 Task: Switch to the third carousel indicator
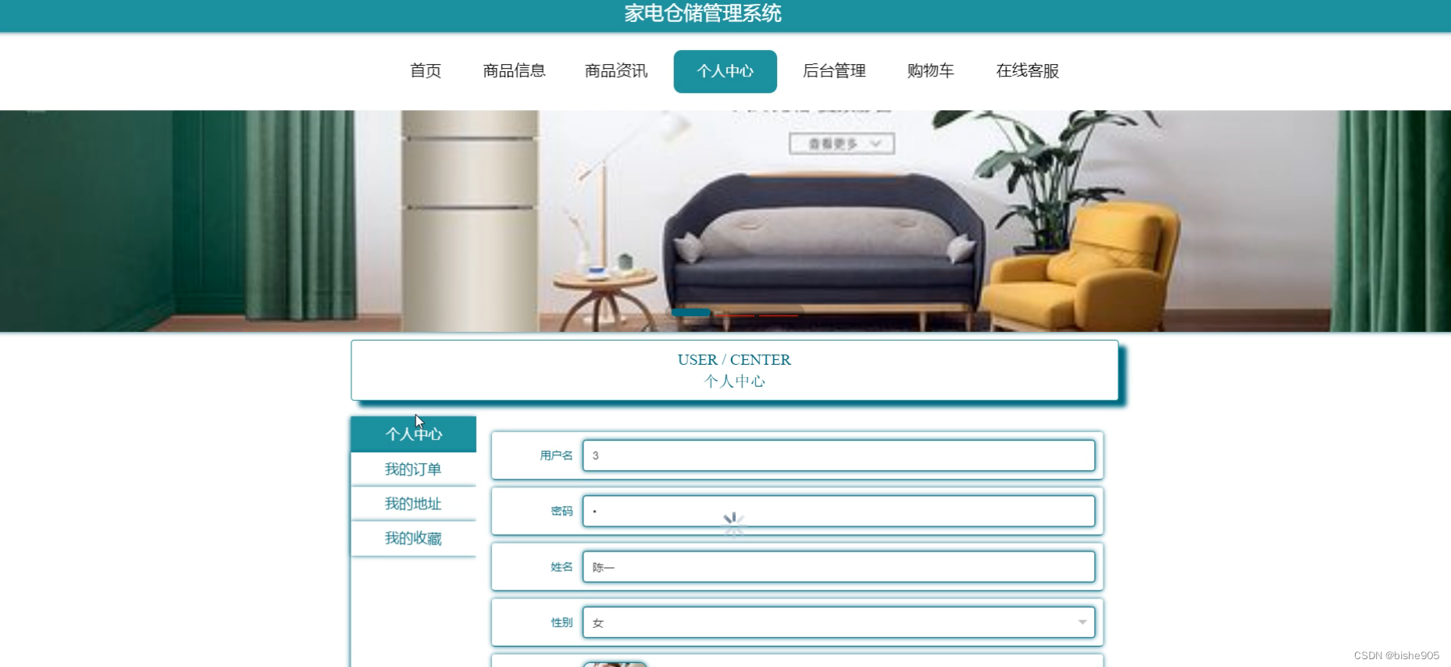tap(779, 315)
